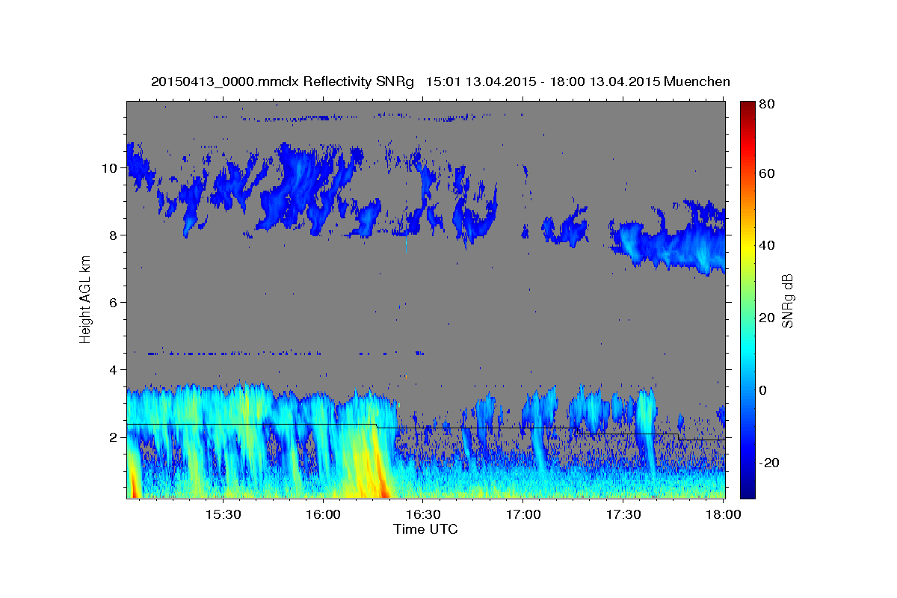Click the 'Time UTC' axis label
897x598 pixels.
pos(425,529)
